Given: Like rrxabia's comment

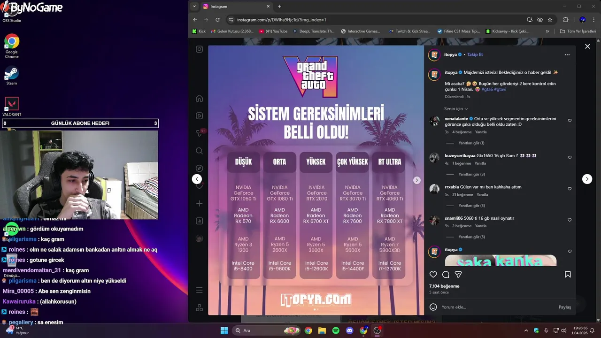Looking at the screenshot, I should 570,189.
